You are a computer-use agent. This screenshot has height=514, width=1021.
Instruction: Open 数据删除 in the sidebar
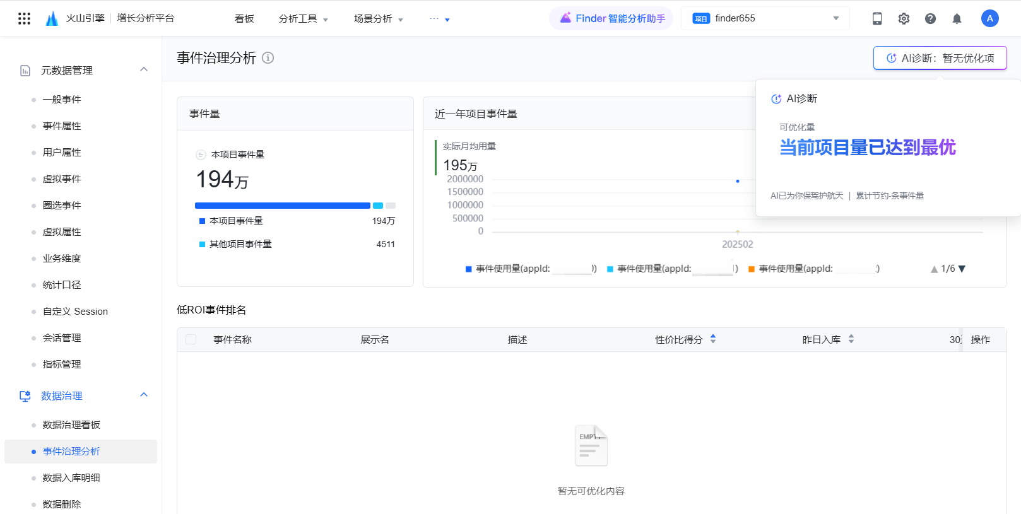(62, 505)
